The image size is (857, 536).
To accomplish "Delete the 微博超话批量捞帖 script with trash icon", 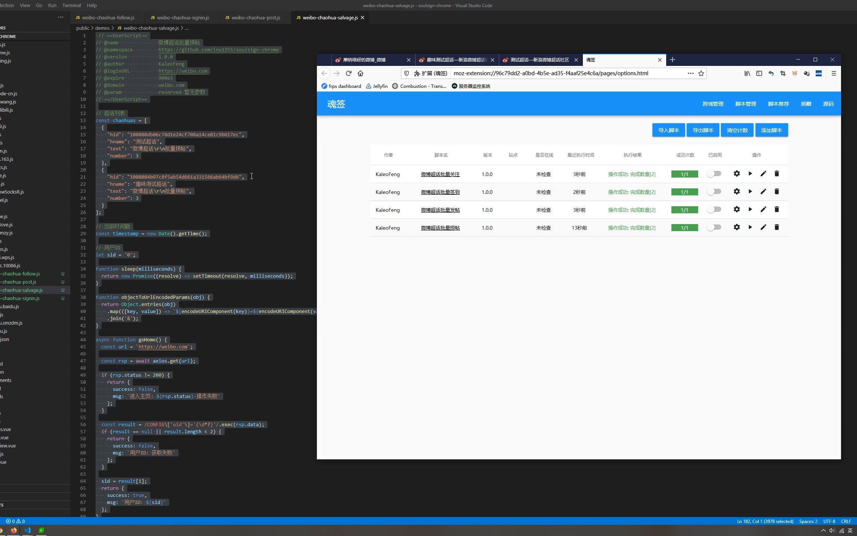I will pyautogui.click(x=777, y=227).
